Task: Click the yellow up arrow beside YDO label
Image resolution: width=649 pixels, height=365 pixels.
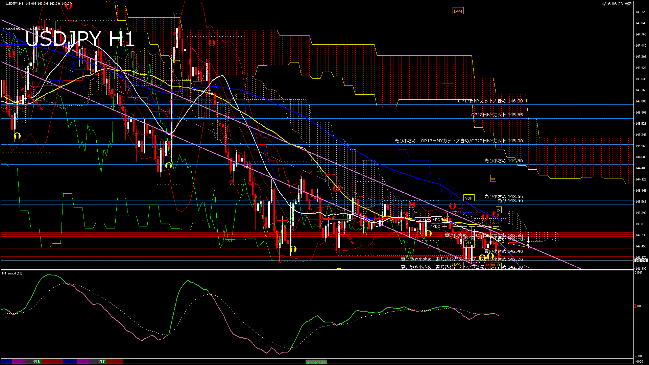Action: pos(428,233)
